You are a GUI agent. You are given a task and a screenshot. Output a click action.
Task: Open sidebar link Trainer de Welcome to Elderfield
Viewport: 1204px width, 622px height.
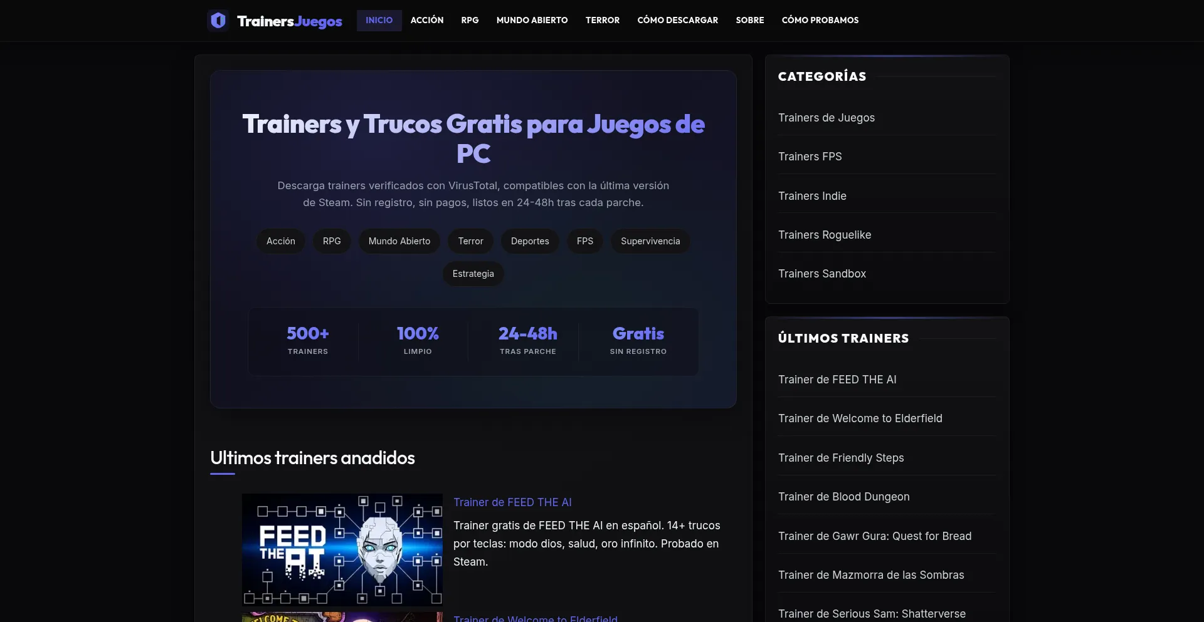click(x=860, y=418)
